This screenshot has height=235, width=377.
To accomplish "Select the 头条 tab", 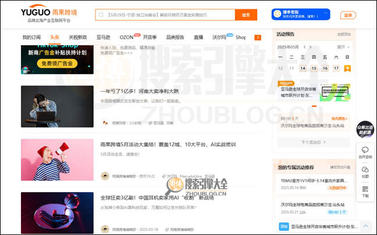I will point(55,37).
